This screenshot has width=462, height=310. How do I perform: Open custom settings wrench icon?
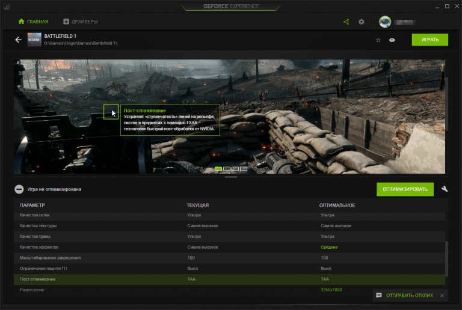coord(445,189)
